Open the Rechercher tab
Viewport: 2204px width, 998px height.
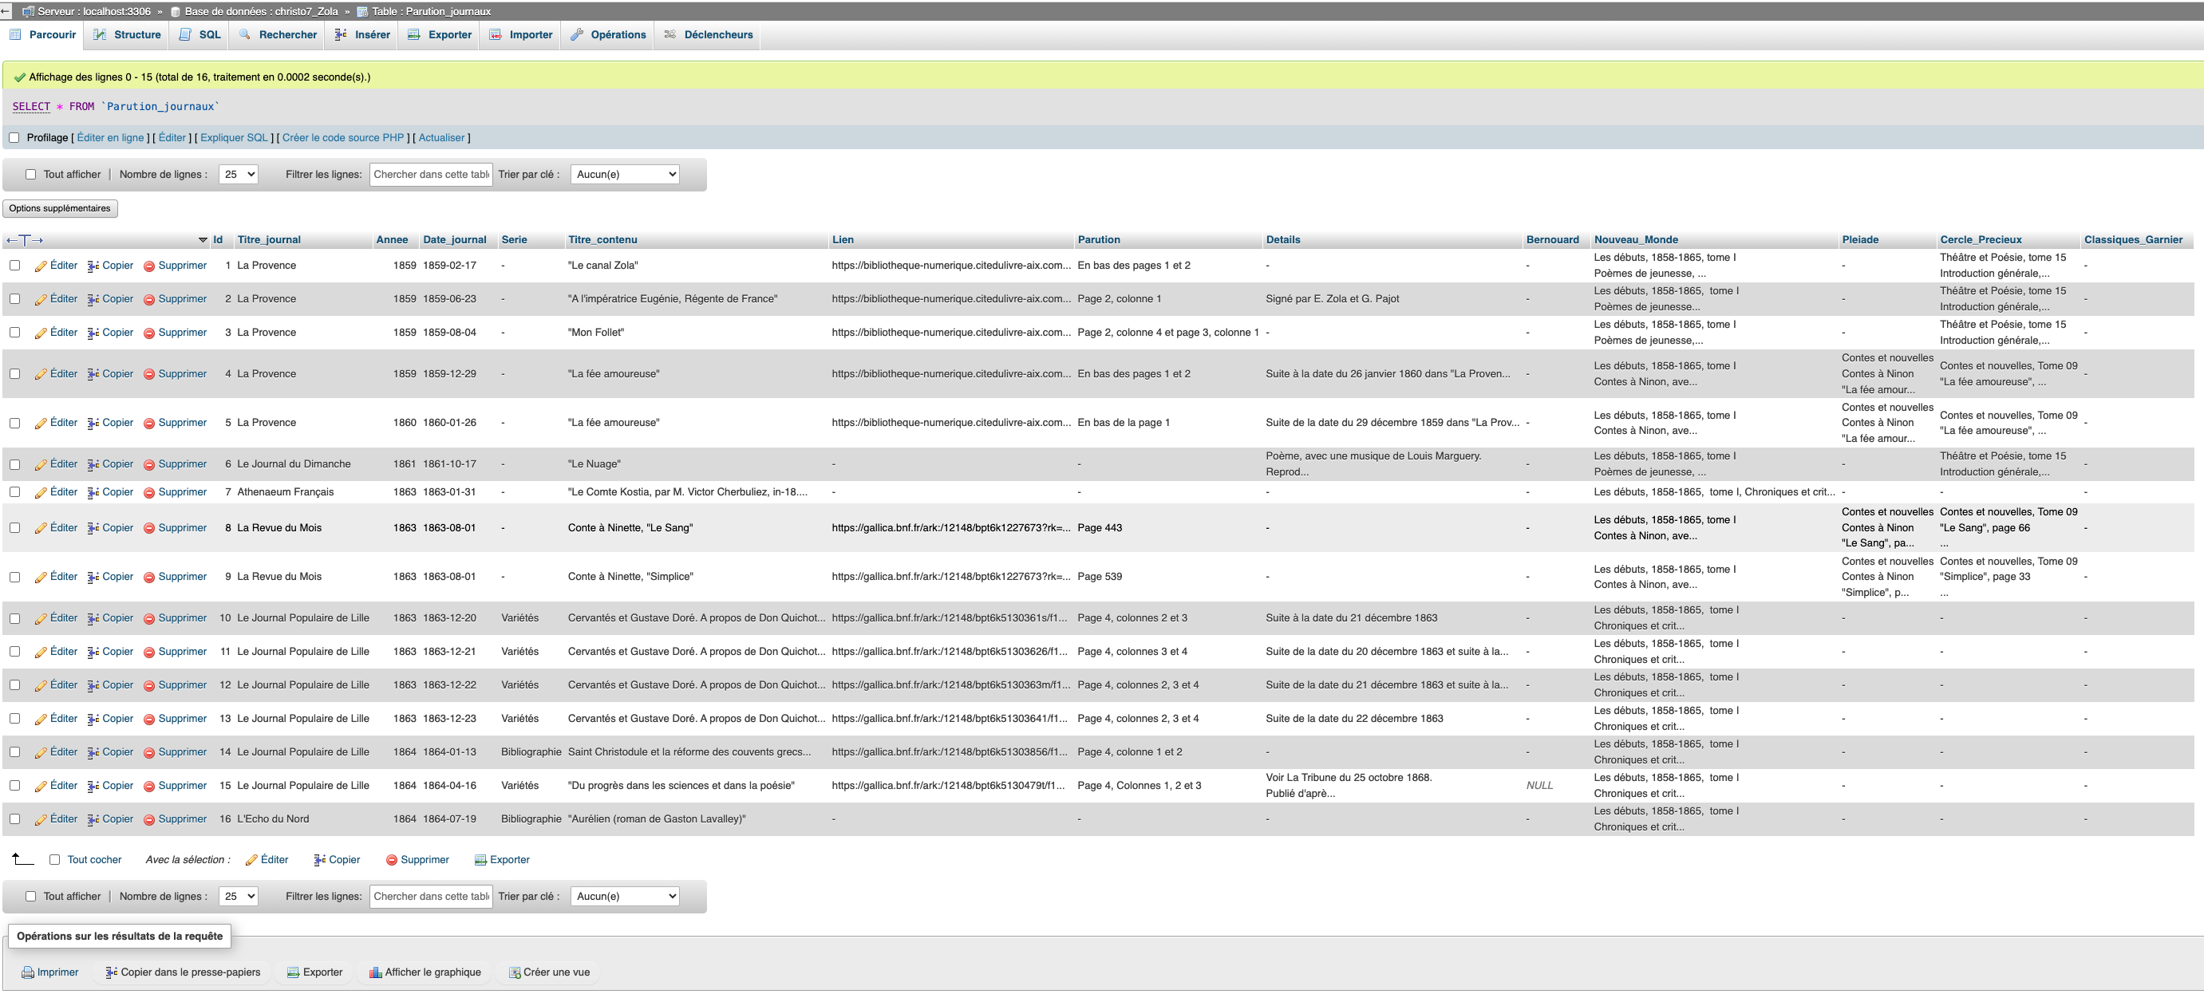coord(278,35)
